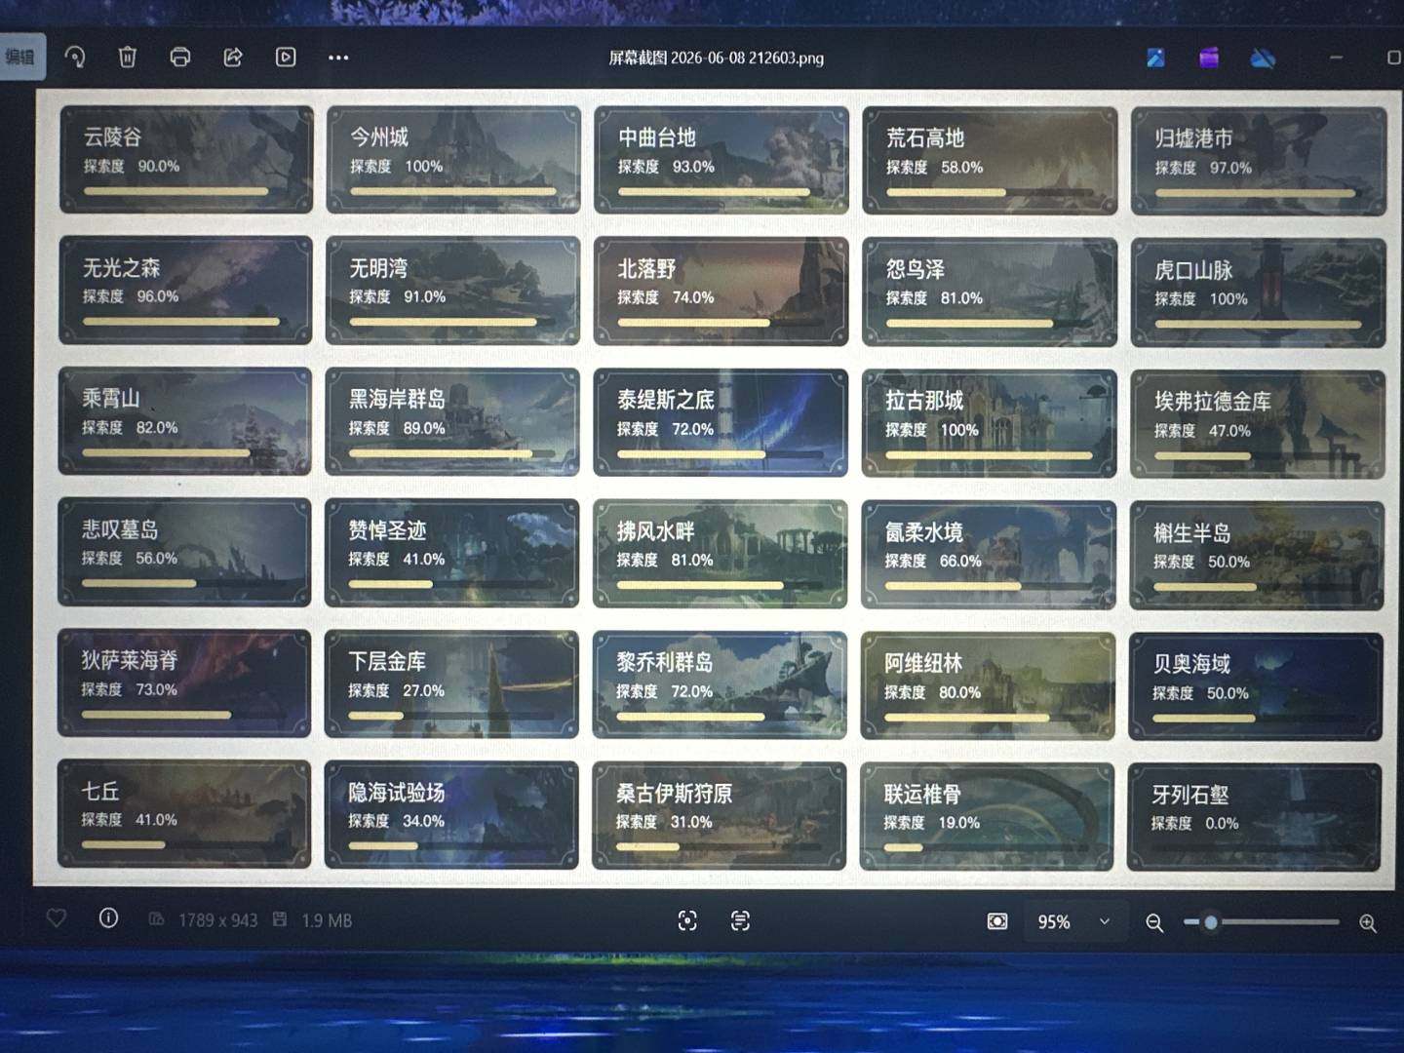Click the file name title 屏幕截图 2026-06-08 212603.png

717,58
